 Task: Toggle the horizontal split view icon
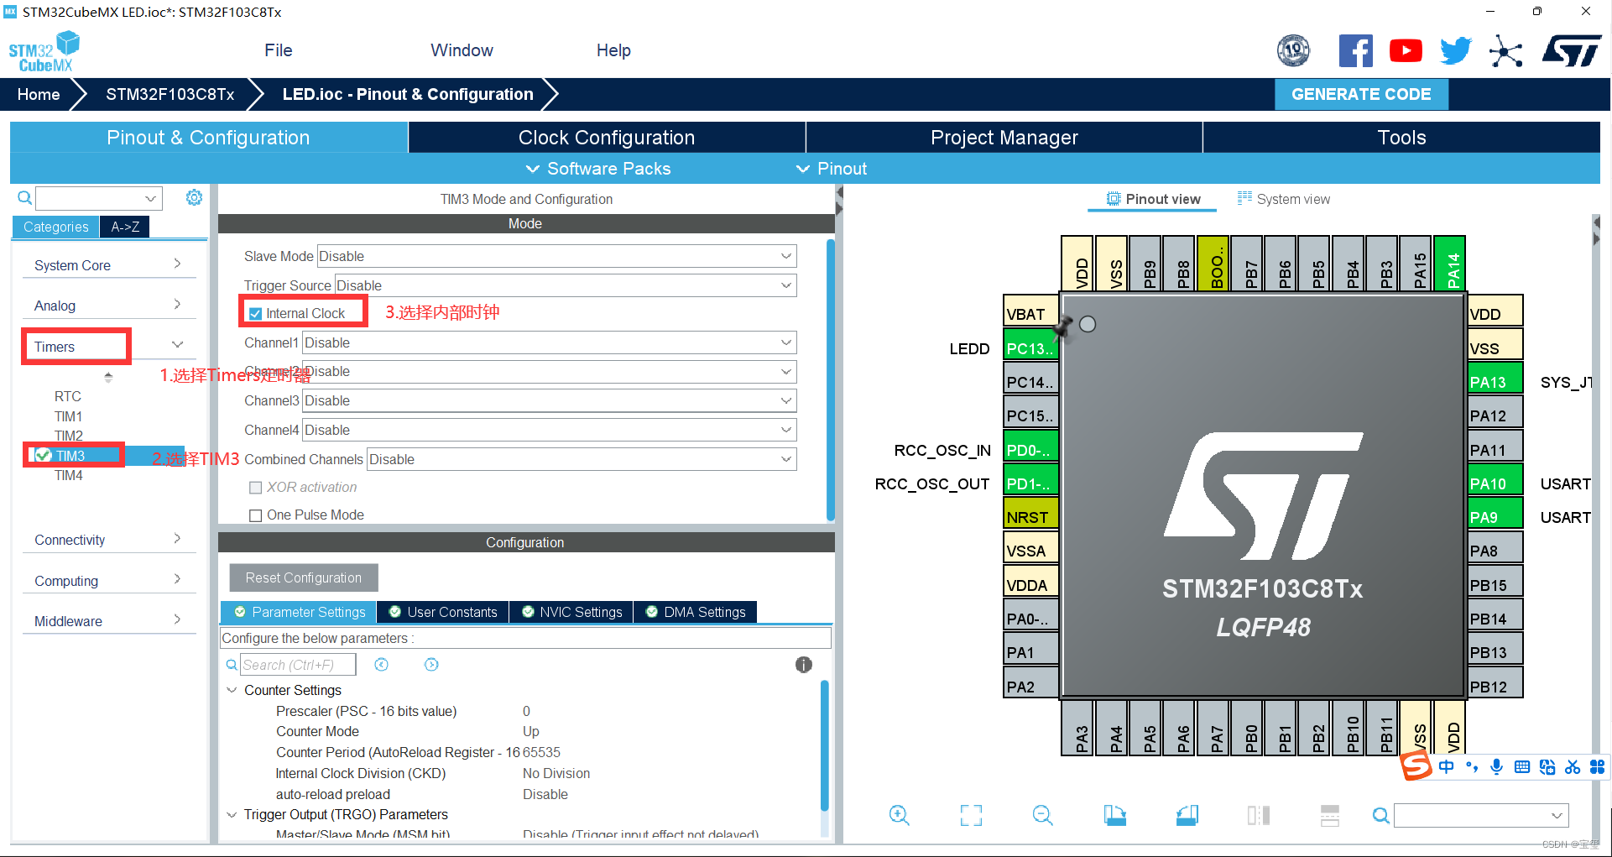[1330, 815]
